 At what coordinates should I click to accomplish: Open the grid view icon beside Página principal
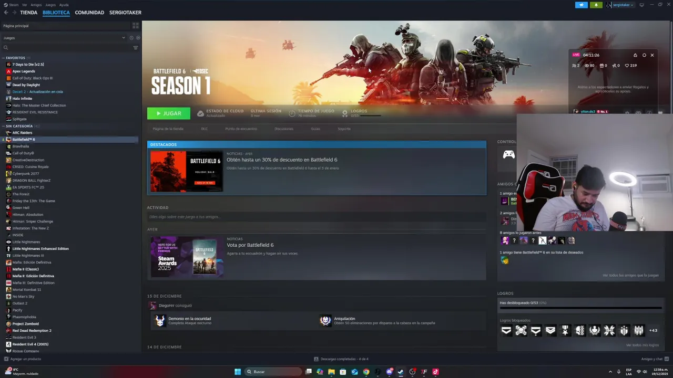[x=136, y=26]
